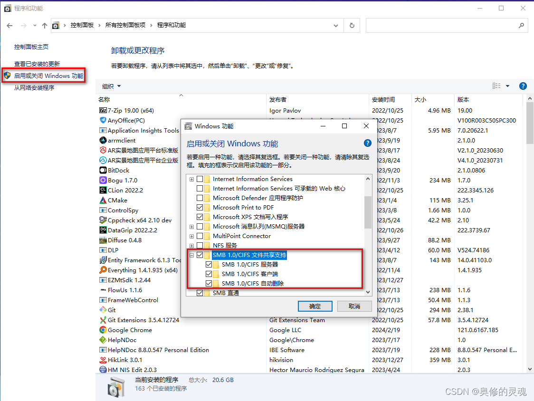The height and width of the screenshot is (401, 534).
Task: Click 控制面板 breadcrumb item
Action: [82, 25]
